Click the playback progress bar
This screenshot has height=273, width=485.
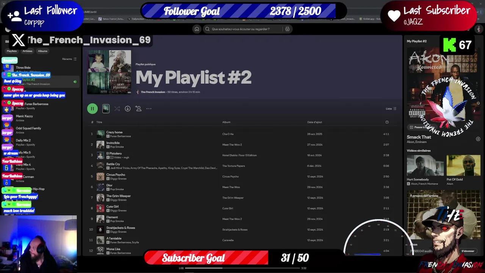[x=242, y=268]
